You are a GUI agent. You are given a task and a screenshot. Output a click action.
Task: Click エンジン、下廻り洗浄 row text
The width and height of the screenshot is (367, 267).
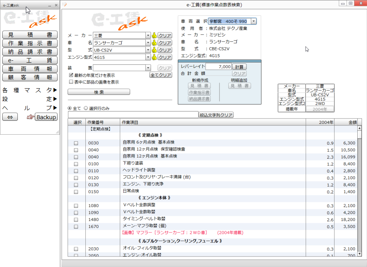tap(143, 184)
